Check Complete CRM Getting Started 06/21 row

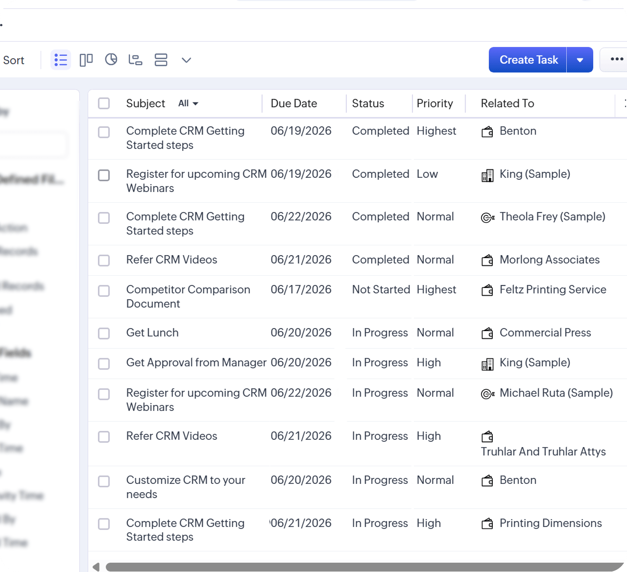pos(104,524)
